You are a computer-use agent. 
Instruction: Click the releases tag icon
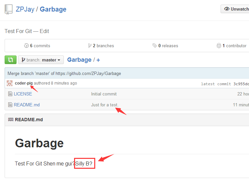point(154,46)
